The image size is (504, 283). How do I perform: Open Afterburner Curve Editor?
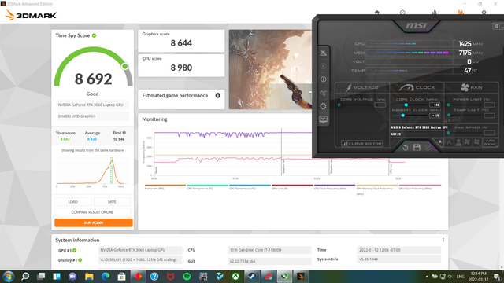(361, 143)
